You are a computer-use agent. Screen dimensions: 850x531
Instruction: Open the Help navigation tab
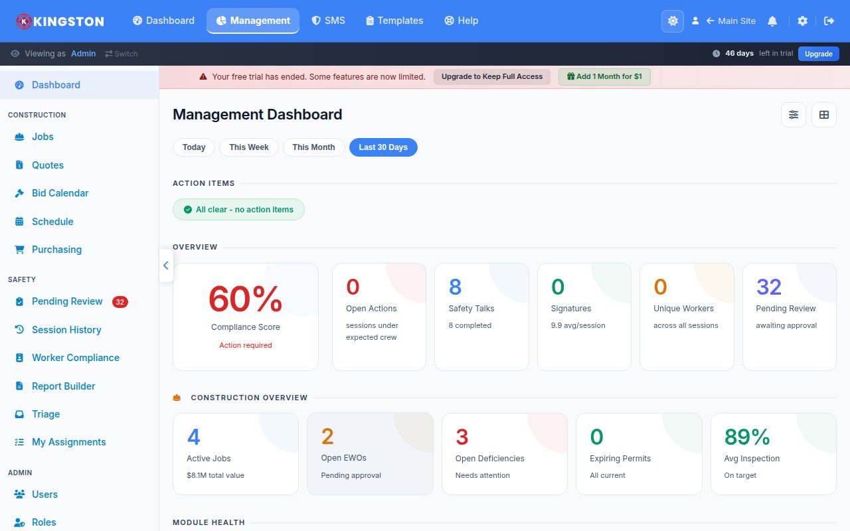point(461,21)
